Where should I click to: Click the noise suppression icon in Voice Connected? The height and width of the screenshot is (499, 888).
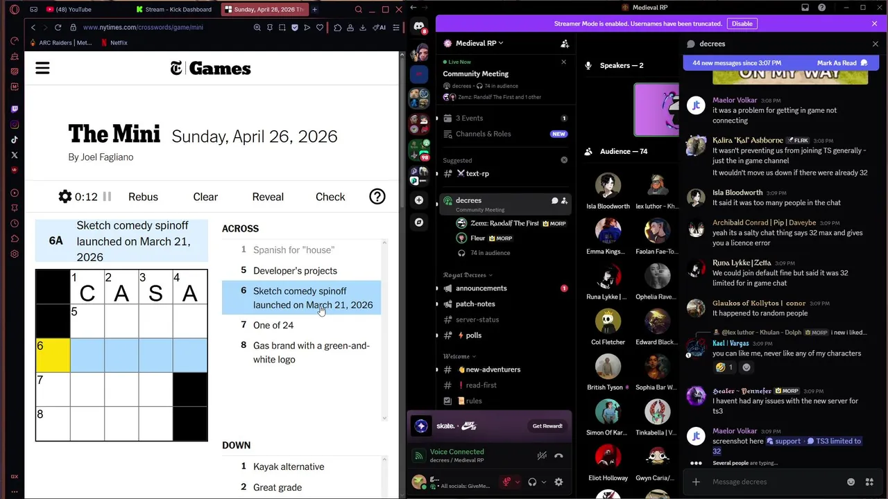point(542,455)
